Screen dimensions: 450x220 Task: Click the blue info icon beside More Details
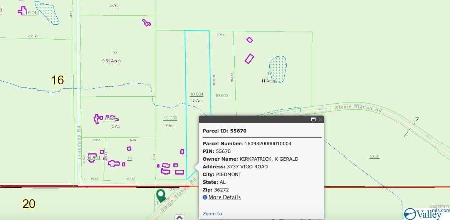205,197
